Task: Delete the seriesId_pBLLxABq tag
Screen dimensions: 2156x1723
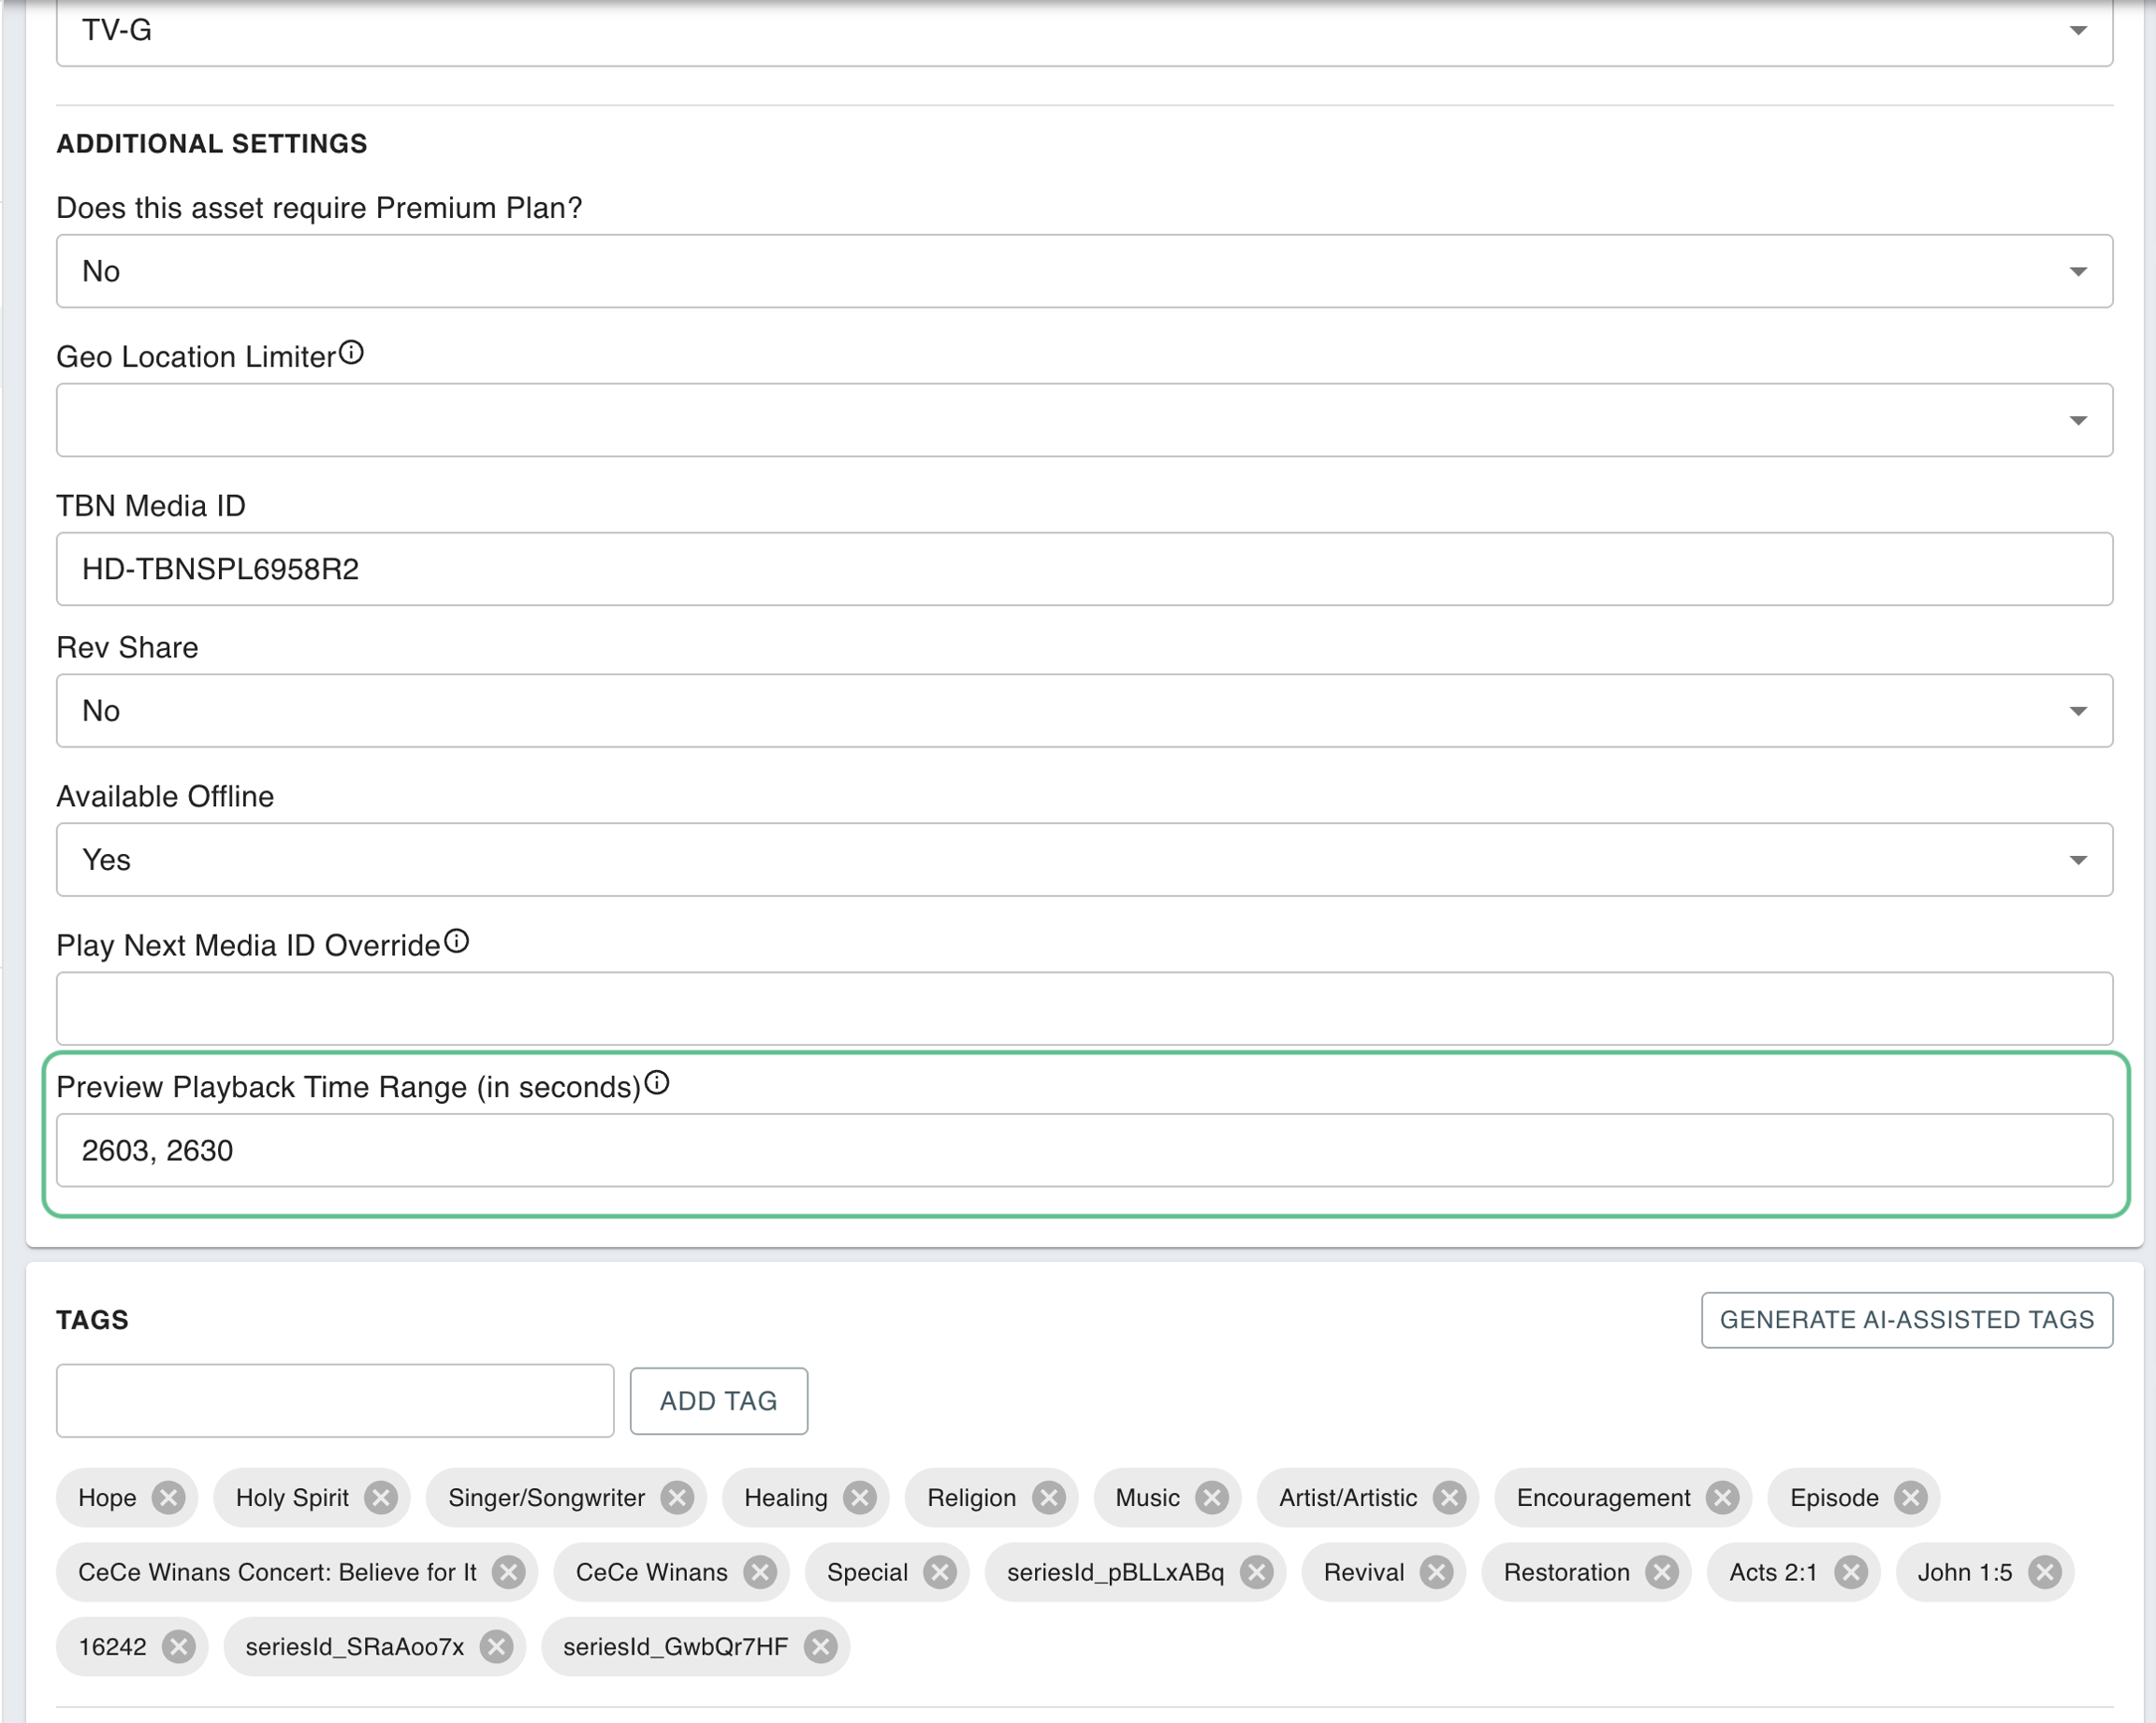Action: pos(1256,1572)
